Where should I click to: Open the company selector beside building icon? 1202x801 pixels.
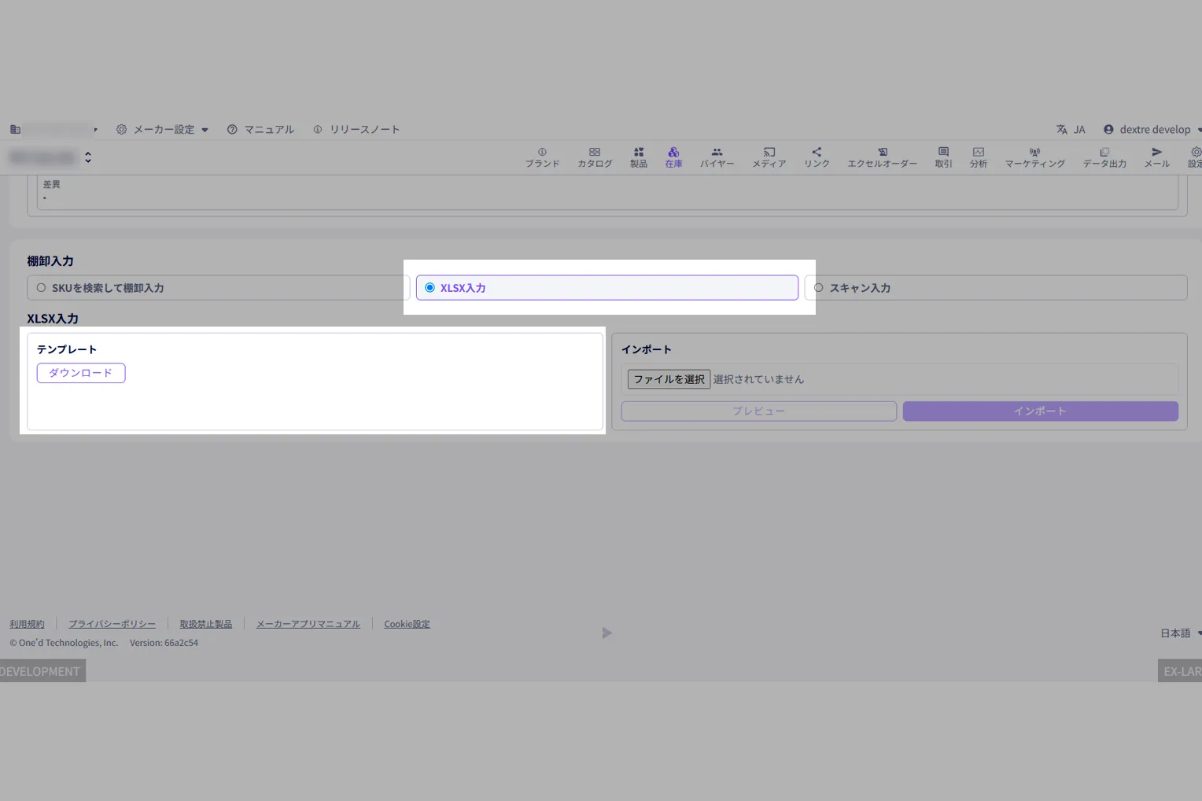(x=53, y=130)
